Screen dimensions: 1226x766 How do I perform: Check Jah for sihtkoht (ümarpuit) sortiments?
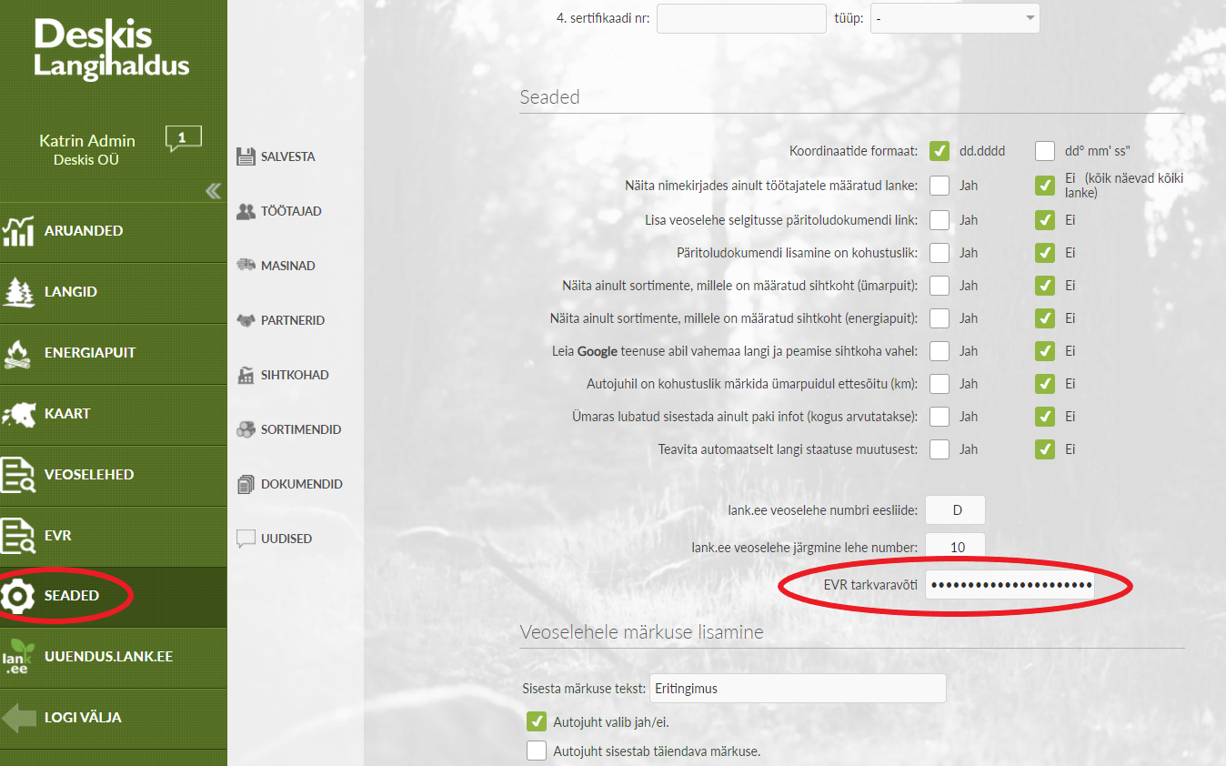click(940, 286)
